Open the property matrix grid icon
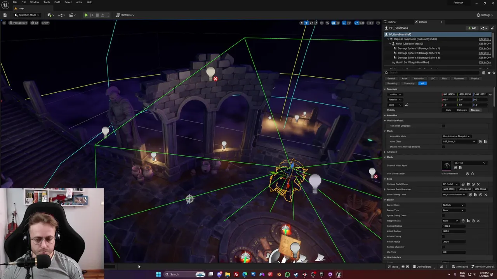This screenshot has width=497, height=279. (484, 73)
